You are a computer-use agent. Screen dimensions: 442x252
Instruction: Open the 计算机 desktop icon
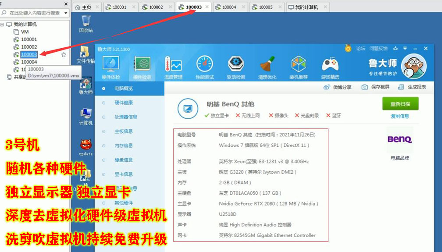point(86,117)
